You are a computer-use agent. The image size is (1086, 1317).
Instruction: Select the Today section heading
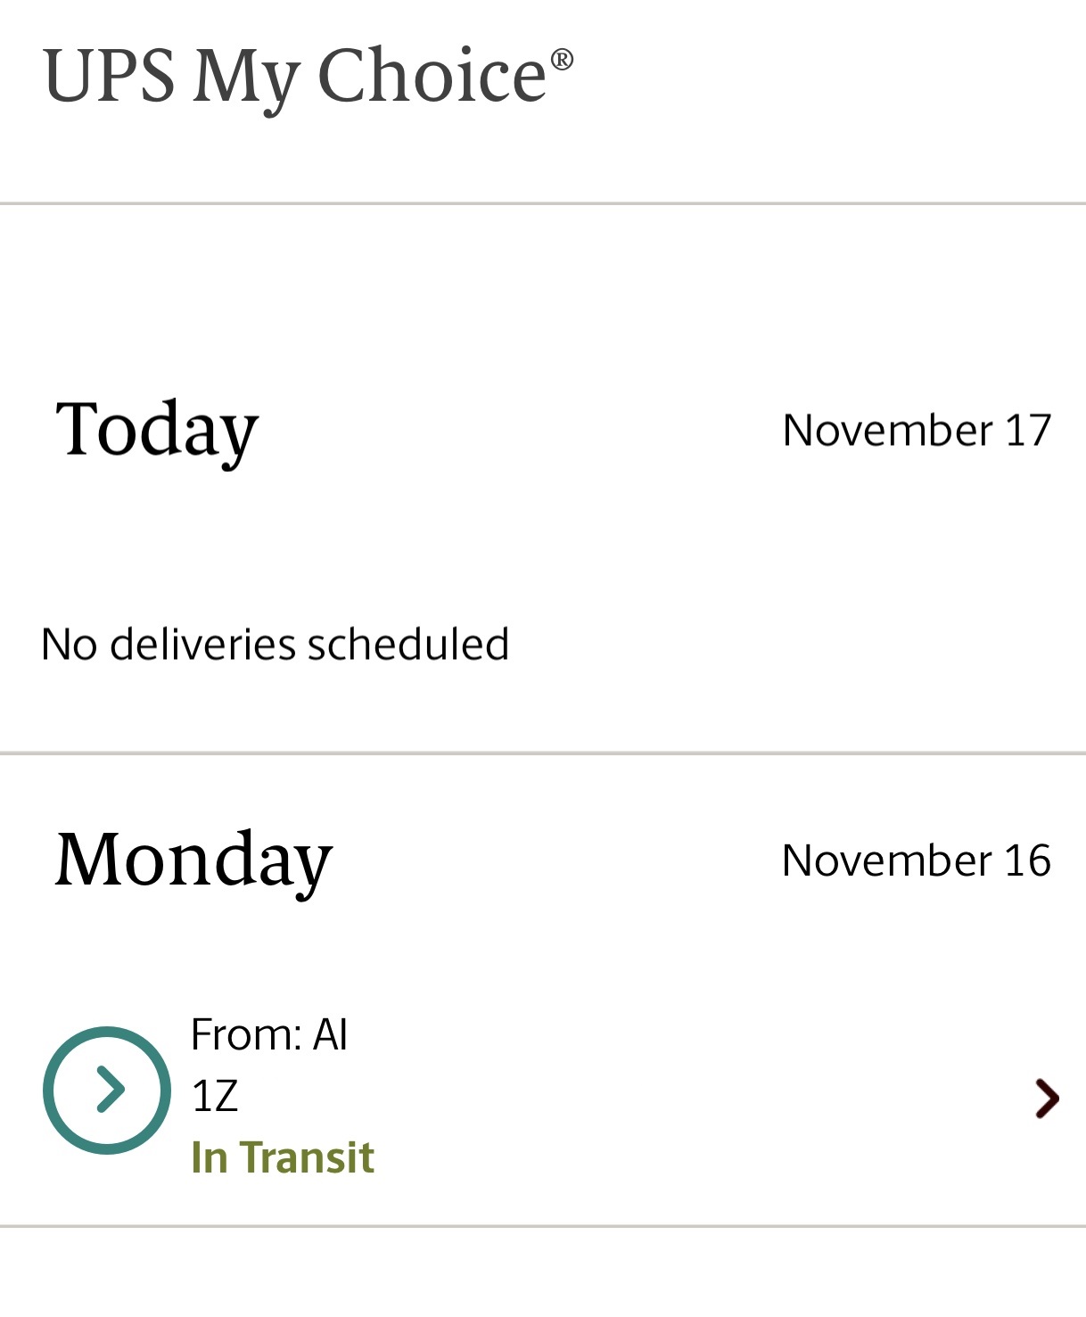tap(157, 430)
